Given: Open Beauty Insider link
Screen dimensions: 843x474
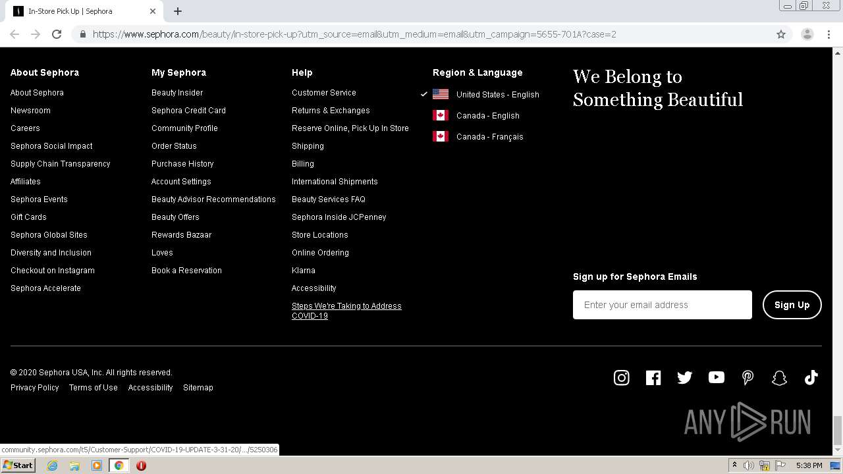Looking at the screenshot, I should pos(177,93).
